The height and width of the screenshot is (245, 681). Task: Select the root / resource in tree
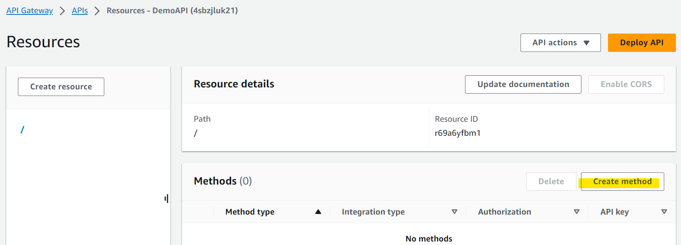click(22, 130)
